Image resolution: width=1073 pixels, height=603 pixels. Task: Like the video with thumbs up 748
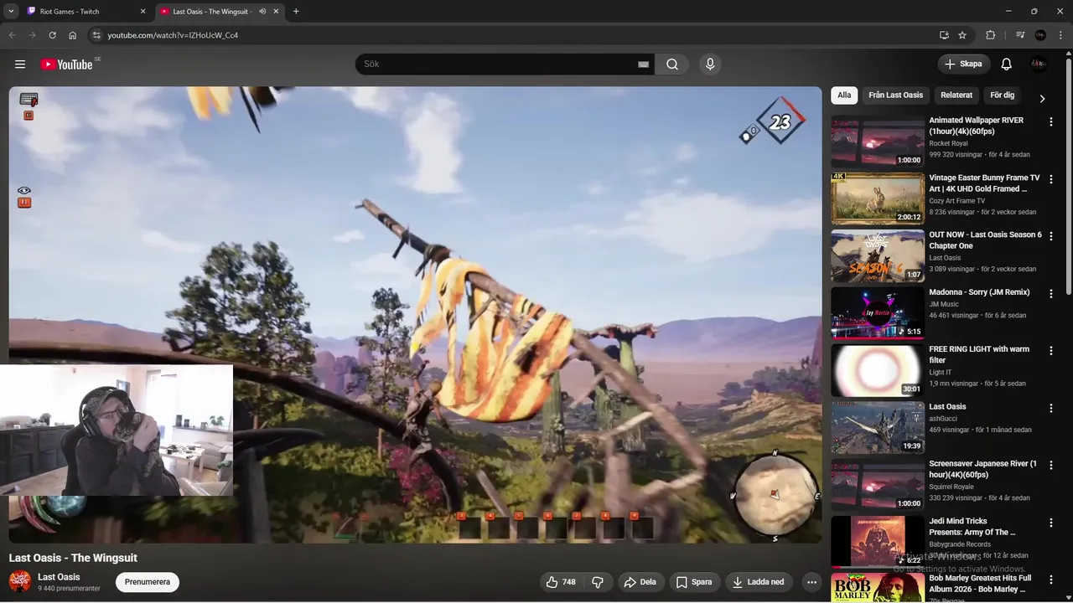tap(561, 582)
